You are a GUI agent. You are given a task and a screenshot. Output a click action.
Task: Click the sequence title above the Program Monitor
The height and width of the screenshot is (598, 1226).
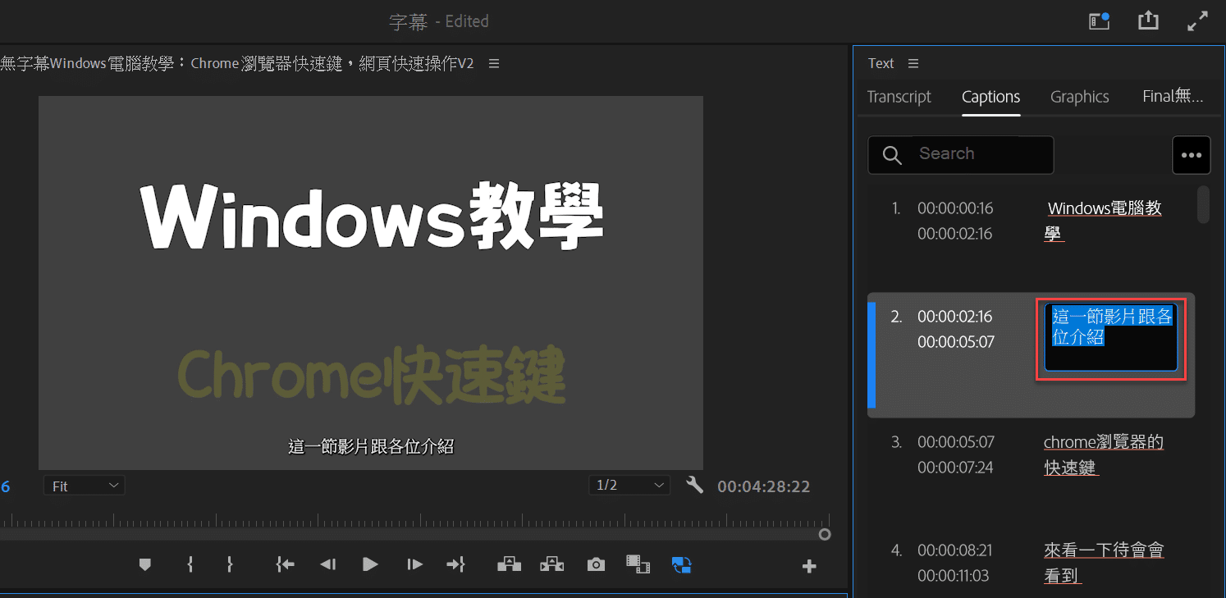(237, 64)
